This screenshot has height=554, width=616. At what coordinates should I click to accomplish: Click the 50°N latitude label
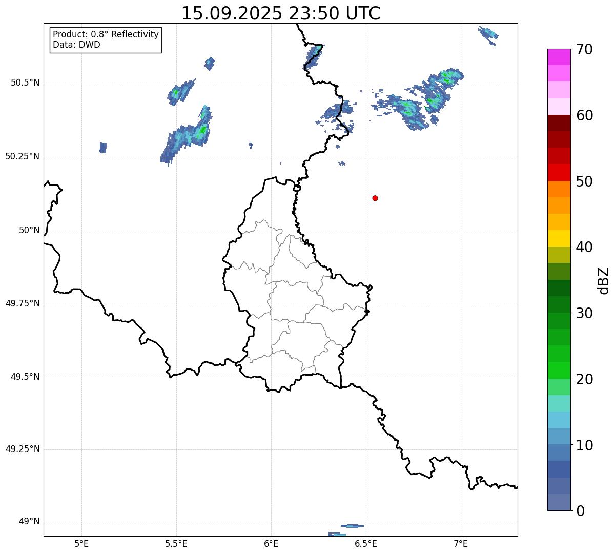29,230
